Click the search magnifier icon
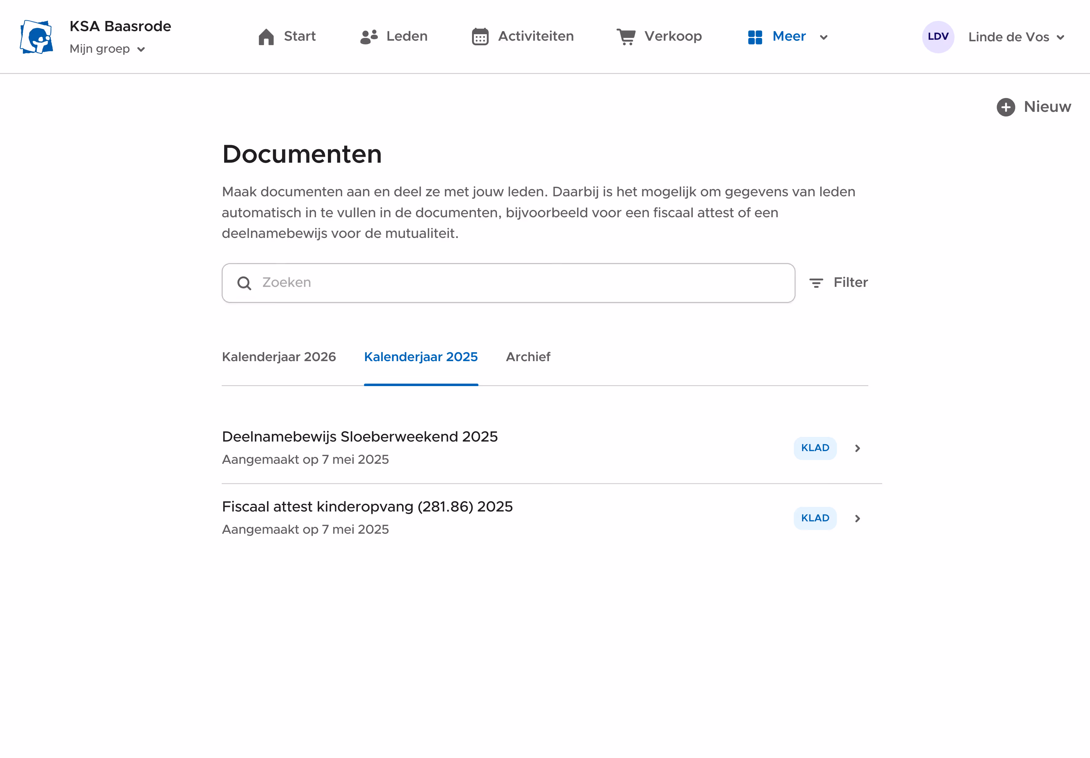 [244, 283]
